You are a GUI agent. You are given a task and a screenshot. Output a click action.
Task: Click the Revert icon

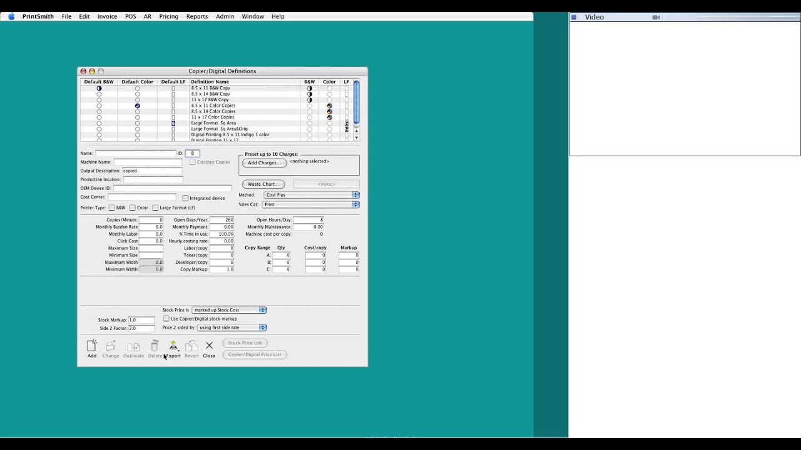[x=191, y=346]
